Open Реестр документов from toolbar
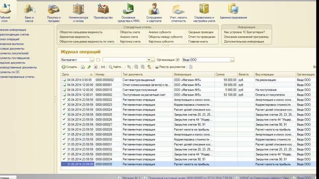Screen dimensions: 319x179 click(170, 67)
